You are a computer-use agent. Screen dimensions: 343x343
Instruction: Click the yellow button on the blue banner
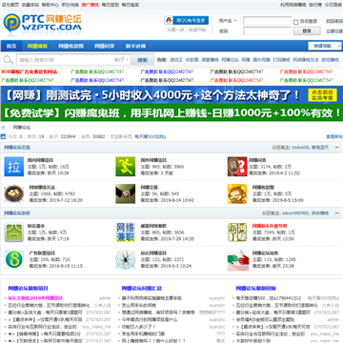click(x=322, y=94)
